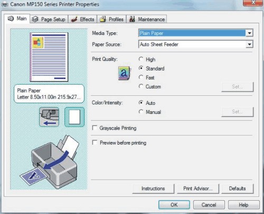Select Standard print quality

[141, 68]
